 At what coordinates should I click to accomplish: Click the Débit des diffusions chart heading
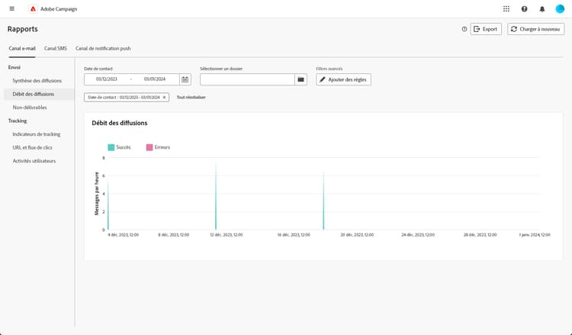120,124
